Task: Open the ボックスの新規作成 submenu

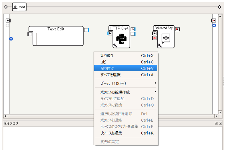Action: pyautogui.click(x=126, y=92)
